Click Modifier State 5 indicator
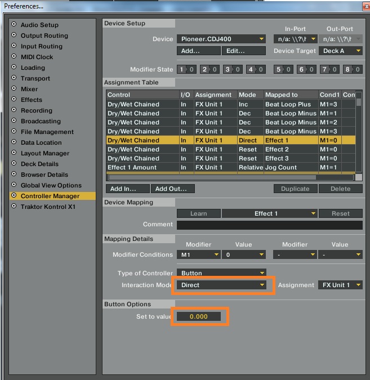 click(283, 69)
